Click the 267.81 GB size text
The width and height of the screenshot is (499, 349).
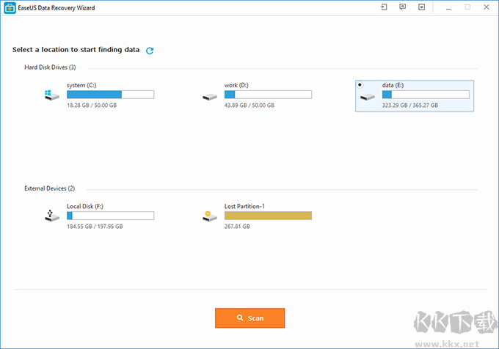[237, 227]
